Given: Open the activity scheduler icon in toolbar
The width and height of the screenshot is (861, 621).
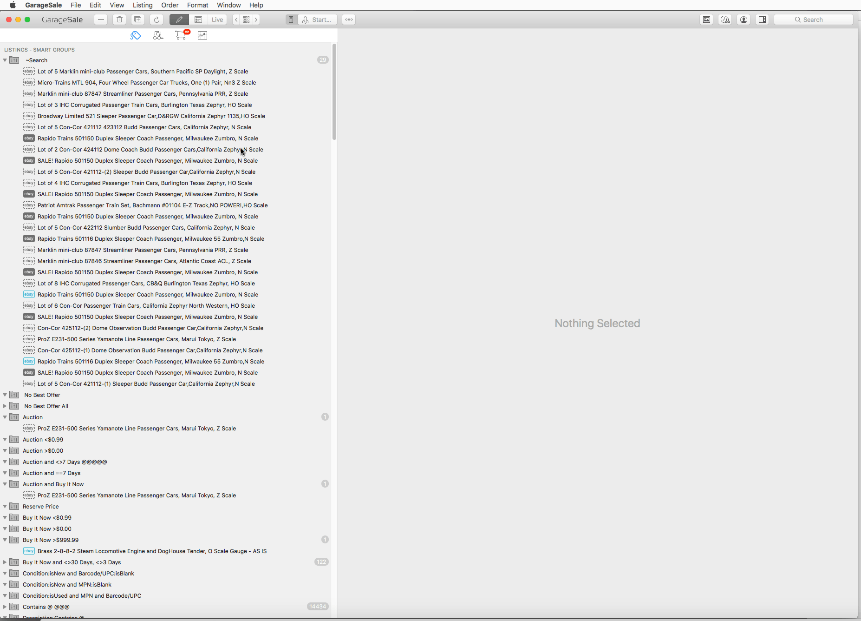Looking at the screenshot, I should pyautogui.click(x=725, y=20).
